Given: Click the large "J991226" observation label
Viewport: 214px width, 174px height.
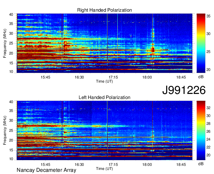Looking at the screenshot, I should pyautogui.click(x=184, y=90).
